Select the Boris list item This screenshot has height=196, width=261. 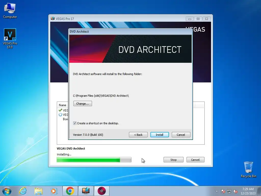tap(66, 119)
